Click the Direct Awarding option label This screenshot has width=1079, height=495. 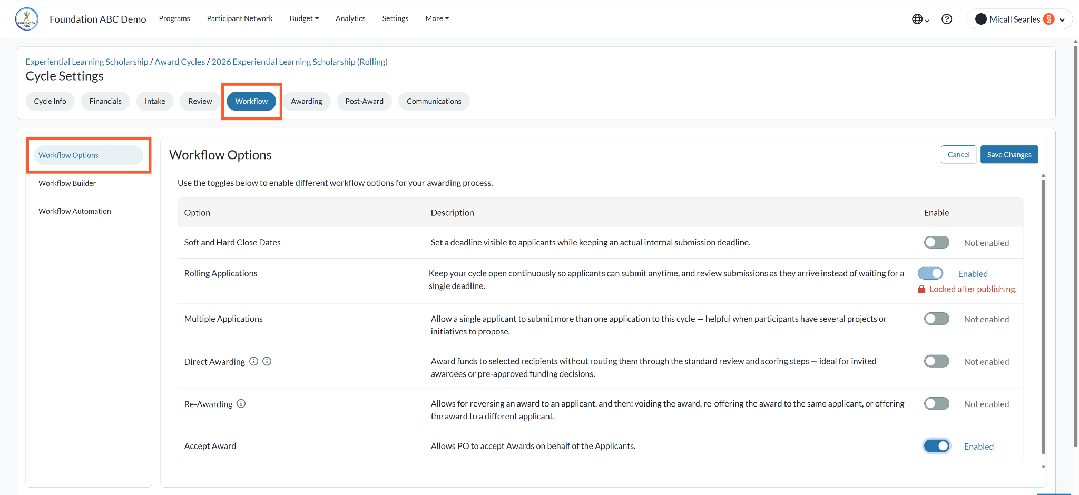[x=214, y=362]
